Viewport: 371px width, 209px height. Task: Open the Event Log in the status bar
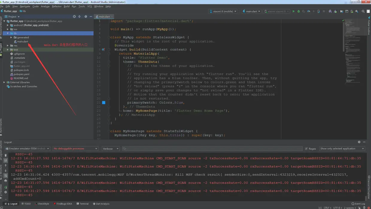[x=358, y=204]
